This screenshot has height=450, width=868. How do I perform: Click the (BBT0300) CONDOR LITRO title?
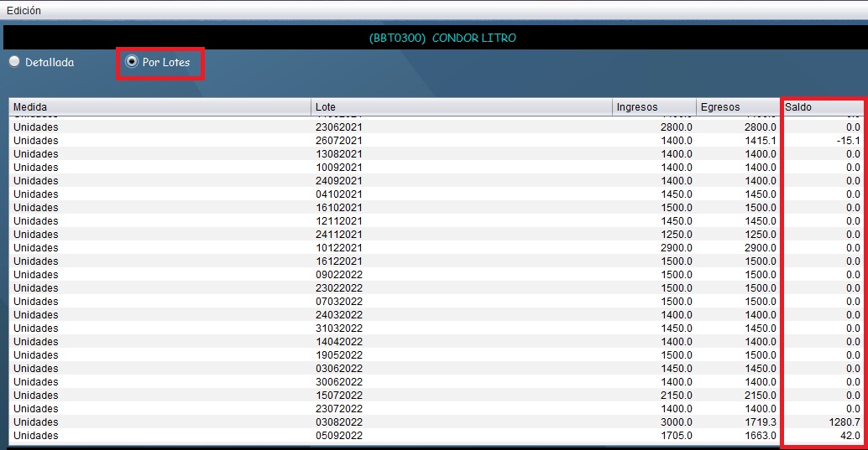coord(442,38)
